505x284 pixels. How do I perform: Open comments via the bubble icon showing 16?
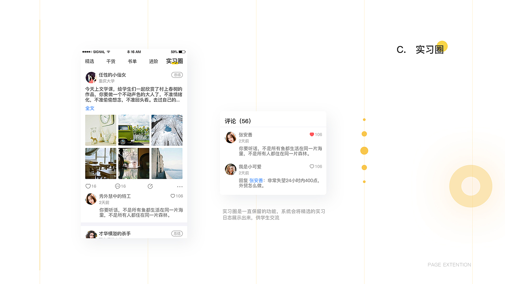tap(118, 186)
